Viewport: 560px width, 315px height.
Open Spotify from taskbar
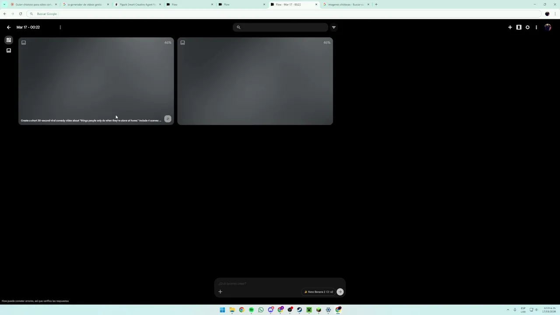(251, 310)
